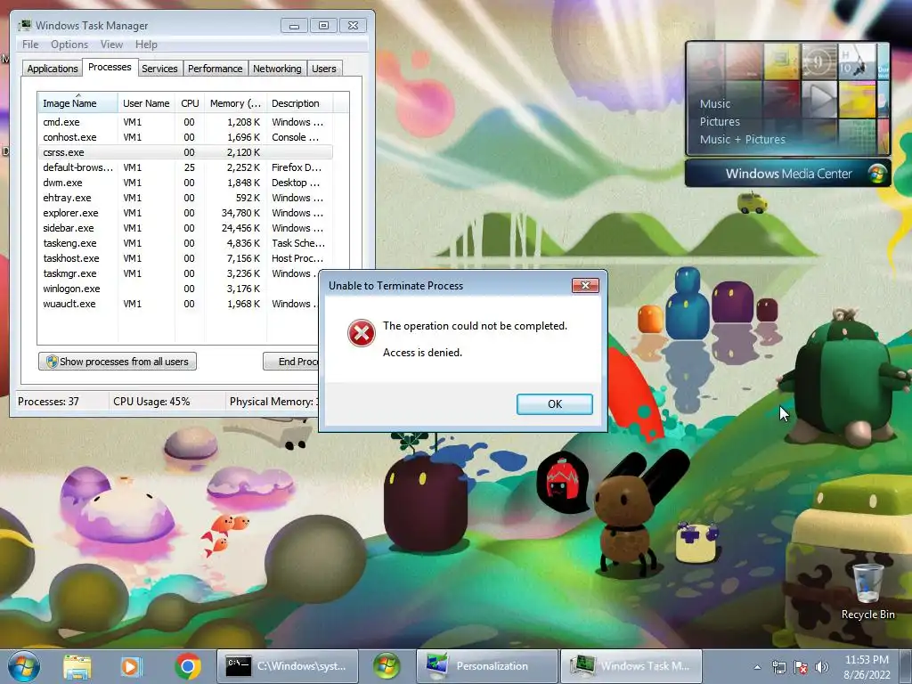Open Windows Explorer from the taskbar
Image resolution: width=912 pixels, height=684 pixels.
pyautogui.click(x=77, y=666)
